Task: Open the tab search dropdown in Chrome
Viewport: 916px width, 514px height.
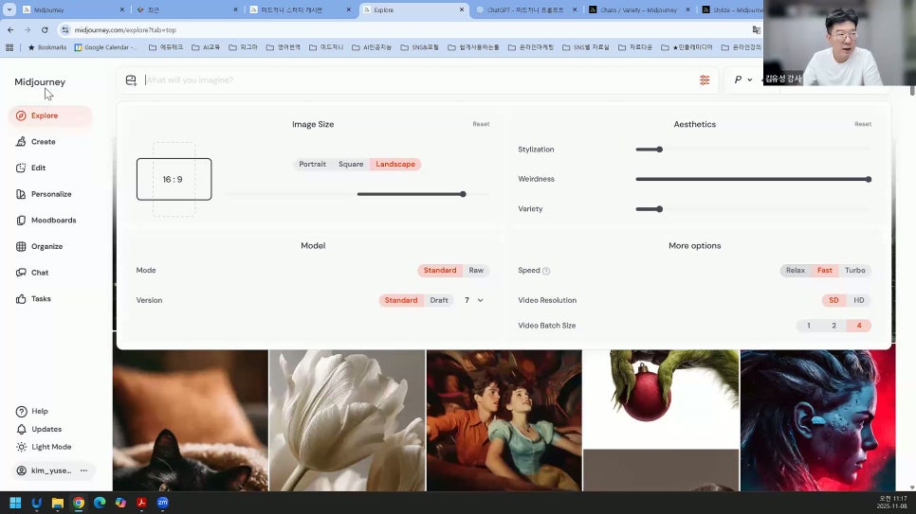Action: [9, 9]
